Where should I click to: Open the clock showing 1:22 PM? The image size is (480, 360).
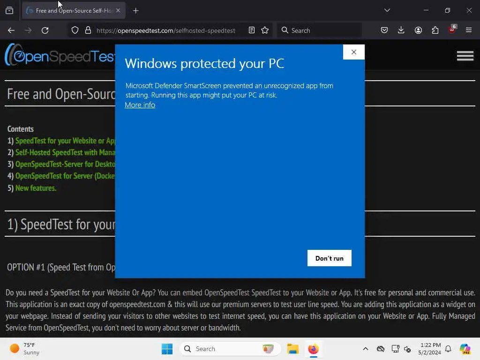point(430,349)
